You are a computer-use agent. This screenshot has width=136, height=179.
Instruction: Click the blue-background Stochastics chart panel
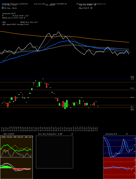tap(119, 146)
